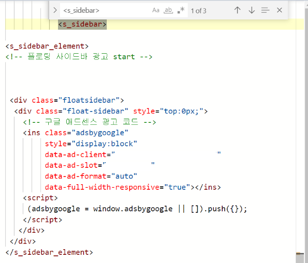Viewport: 308px width, 263px height.
Task: Click the Korean comment above the ins tag
Action: point(89,122)
